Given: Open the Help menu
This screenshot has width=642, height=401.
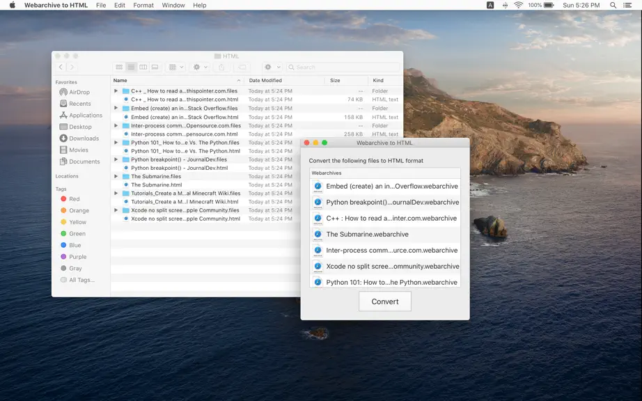Looking at the screenshot, I should (199, 5).
